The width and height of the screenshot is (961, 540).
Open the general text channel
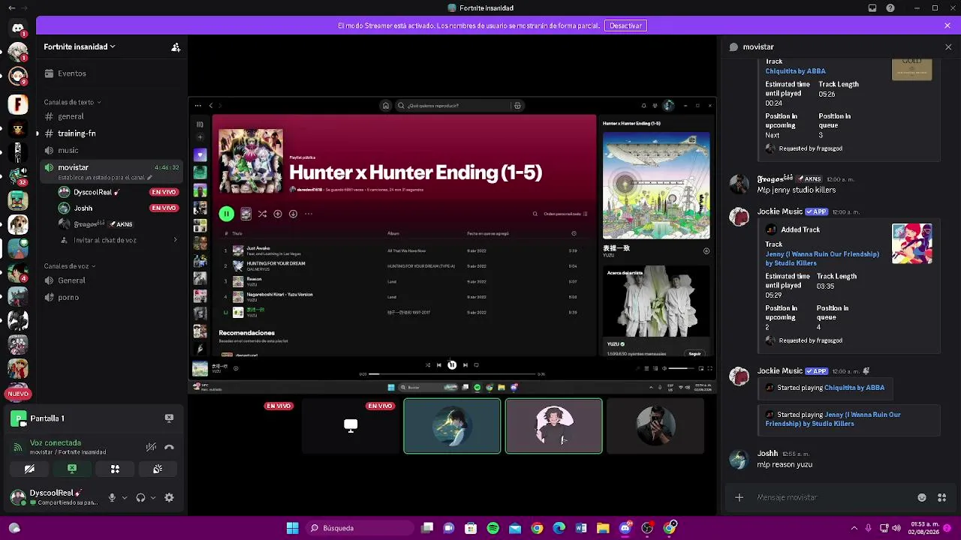(x=111, y=116)
